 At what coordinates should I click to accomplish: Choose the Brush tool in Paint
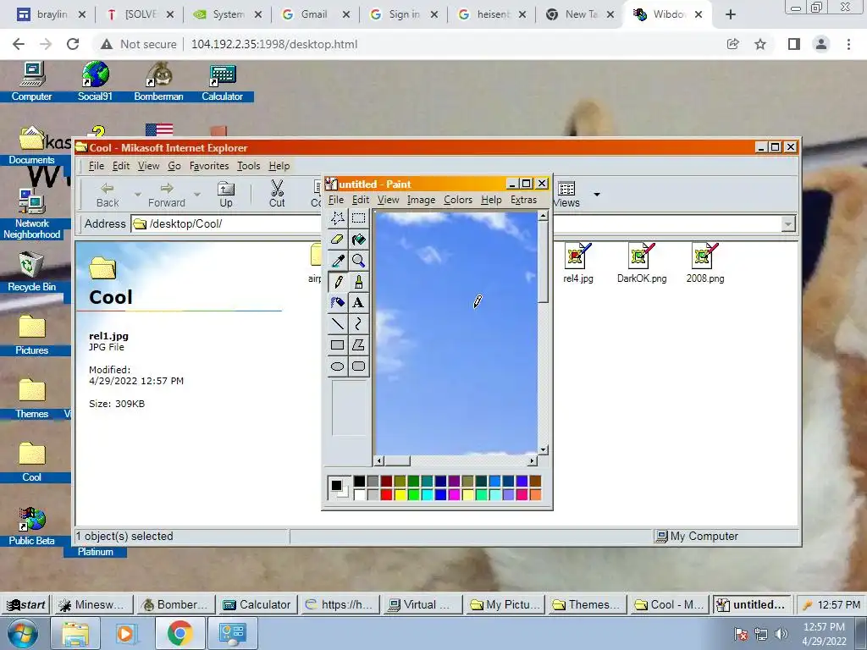point(358,282)
